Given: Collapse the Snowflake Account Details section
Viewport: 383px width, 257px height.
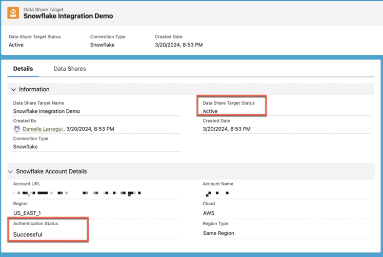Looking at the screenshot, I should click(x=11, y=172).
